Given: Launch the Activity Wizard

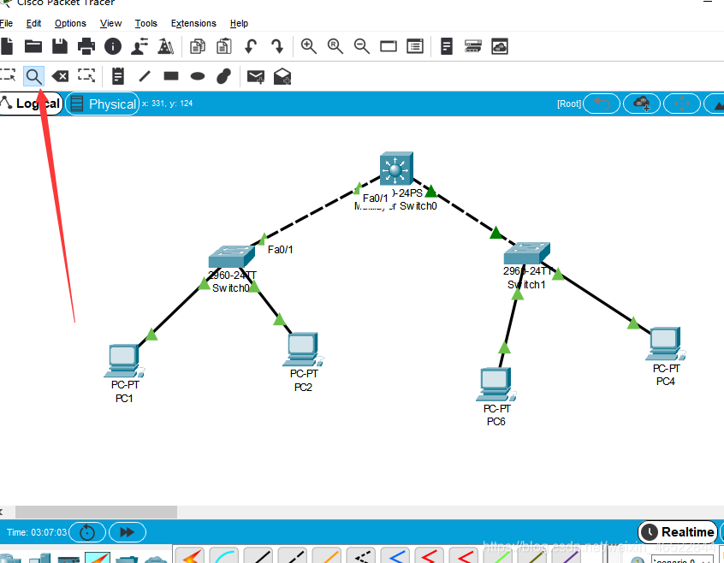Looking at the screenshot, I should point(165,46).
